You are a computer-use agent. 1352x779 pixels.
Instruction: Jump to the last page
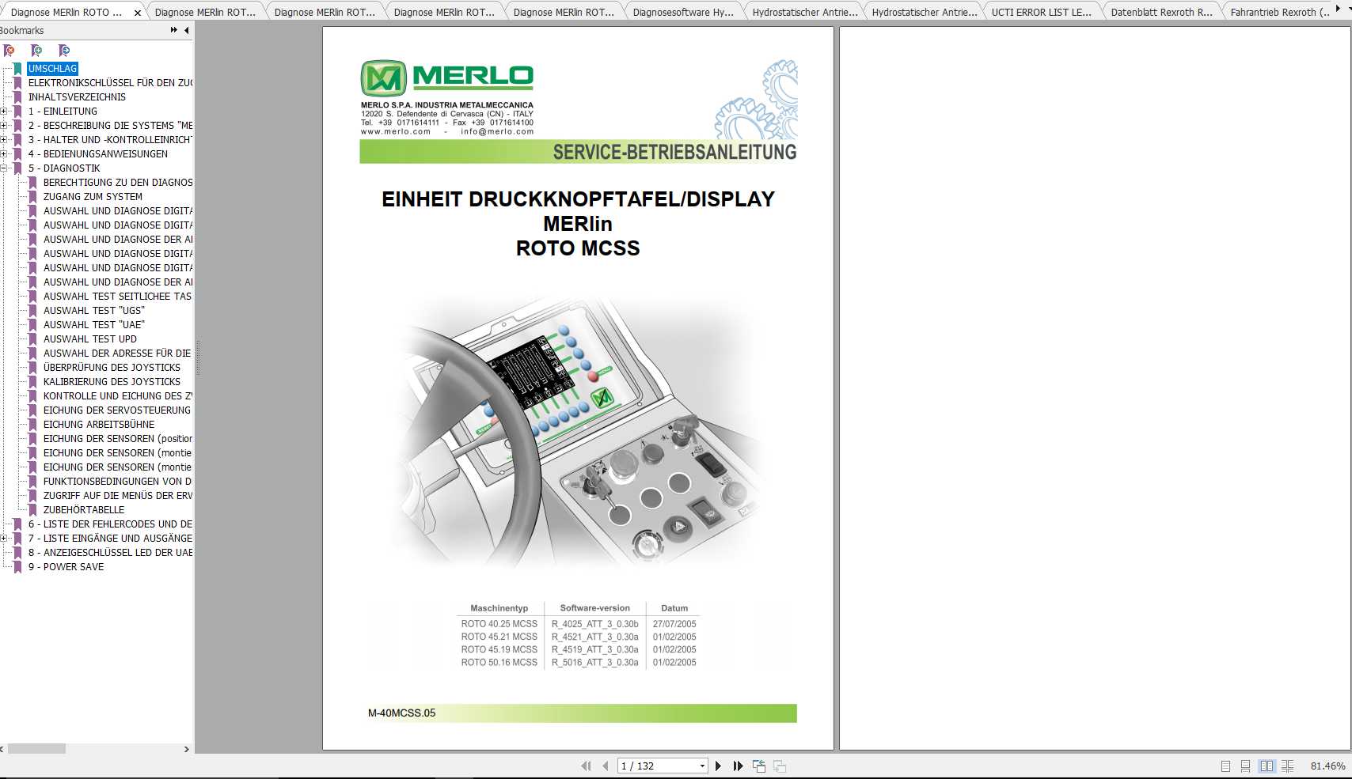click(x=737, y=766)
